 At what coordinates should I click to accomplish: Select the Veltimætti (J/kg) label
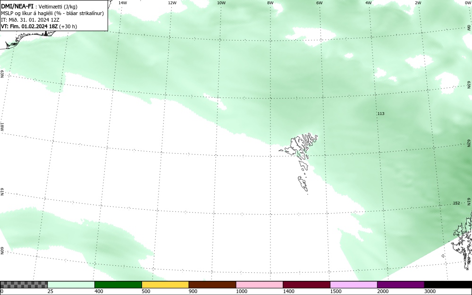[58, 6]
